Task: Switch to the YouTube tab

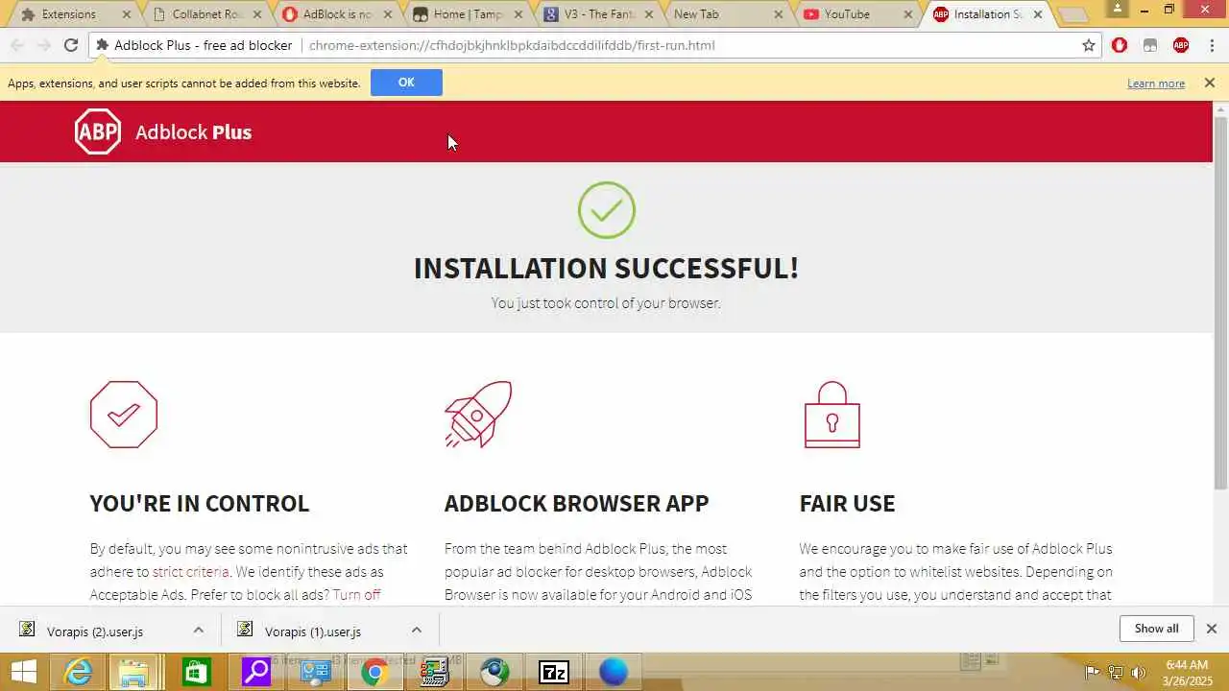Action: click(847, 14)
